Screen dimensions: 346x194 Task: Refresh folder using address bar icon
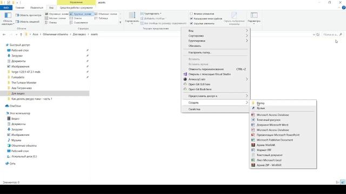(x=318, y=34)
